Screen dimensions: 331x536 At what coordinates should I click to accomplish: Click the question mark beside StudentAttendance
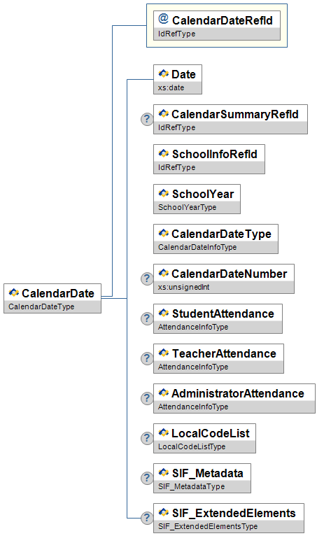pyautogui.click(x=147, y=318)
